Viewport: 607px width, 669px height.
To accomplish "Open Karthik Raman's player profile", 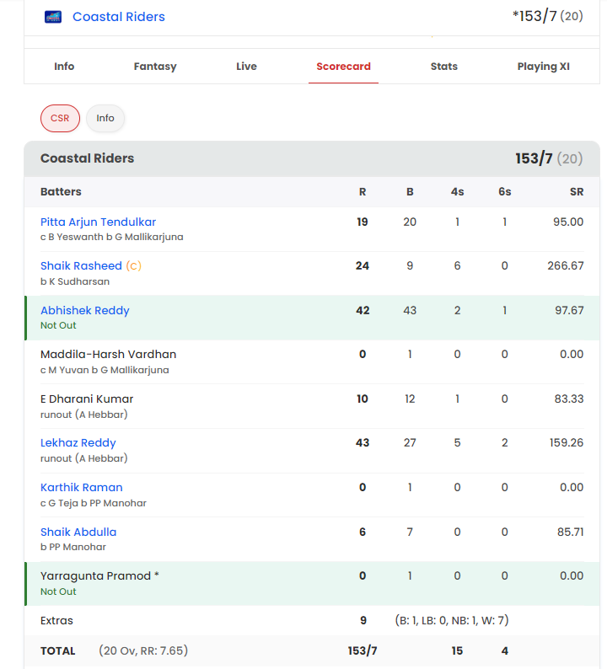I will click(x=82, y=487).
